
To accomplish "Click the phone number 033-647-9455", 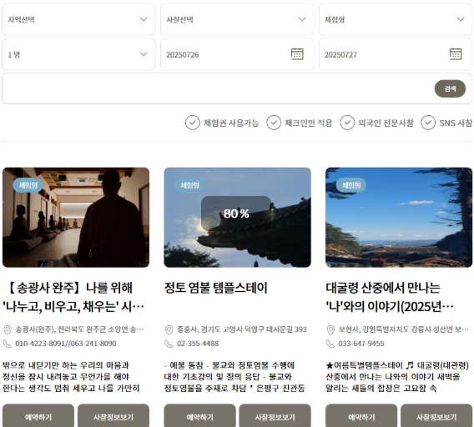I will click(361, 344).
